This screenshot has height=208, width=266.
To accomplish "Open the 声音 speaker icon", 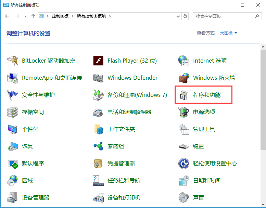I will pos(183,197).
